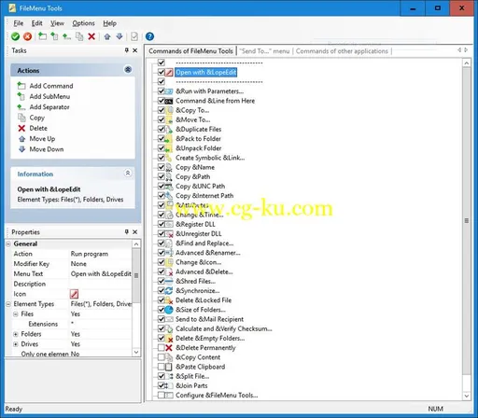Click the Add SubMenu action link
This screenshot has width=478, height=418.
(x=49, y=96)
